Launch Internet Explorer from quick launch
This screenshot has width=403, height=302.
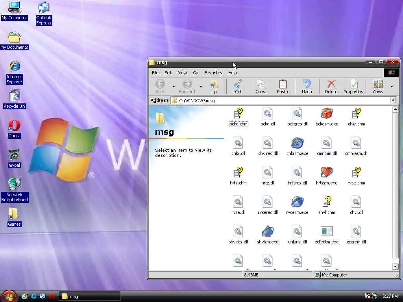coord(33,296)
